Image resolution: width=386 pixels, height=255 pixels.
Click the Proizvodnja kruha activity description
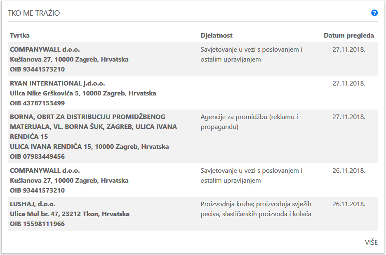pyautogui.click(x=256, y=209)
